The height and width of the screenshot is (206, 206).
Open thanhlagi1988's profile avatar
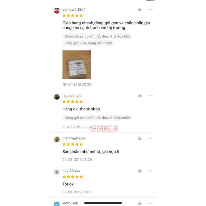(x=57, y=139)
